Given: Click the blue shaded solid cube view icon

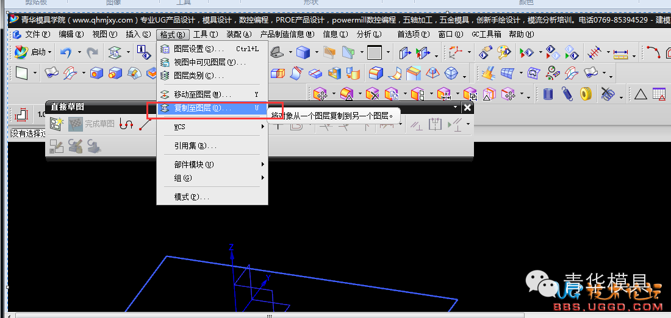Looking at the screenshot, I should (303, 52).
